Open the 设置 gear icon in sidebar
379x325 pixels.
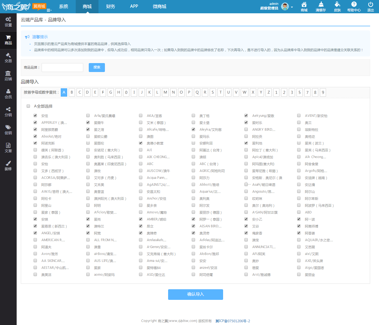(8, 19)
